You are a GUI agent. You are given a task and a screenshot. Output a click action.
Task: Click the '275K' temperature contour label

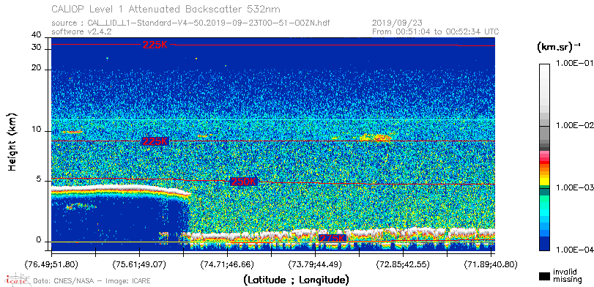pyautogui.click(x=332, y=238)
